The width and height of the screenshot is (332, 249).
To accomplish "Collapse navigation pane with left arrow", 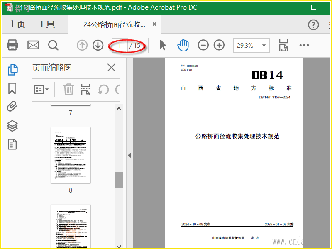I will pos(129,155).
